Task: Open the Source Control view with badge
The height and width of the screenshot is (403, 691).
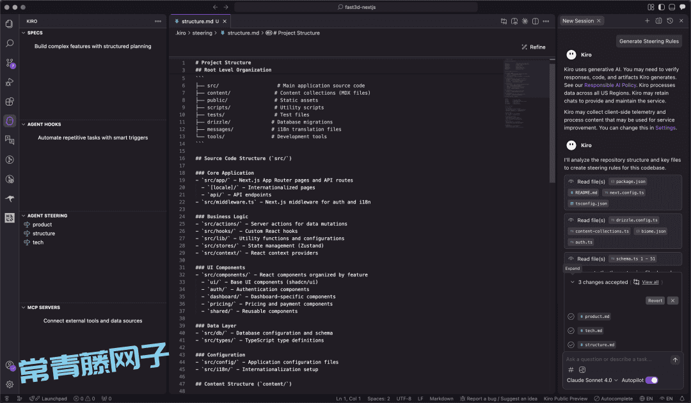Action: [x=10, y=63]
